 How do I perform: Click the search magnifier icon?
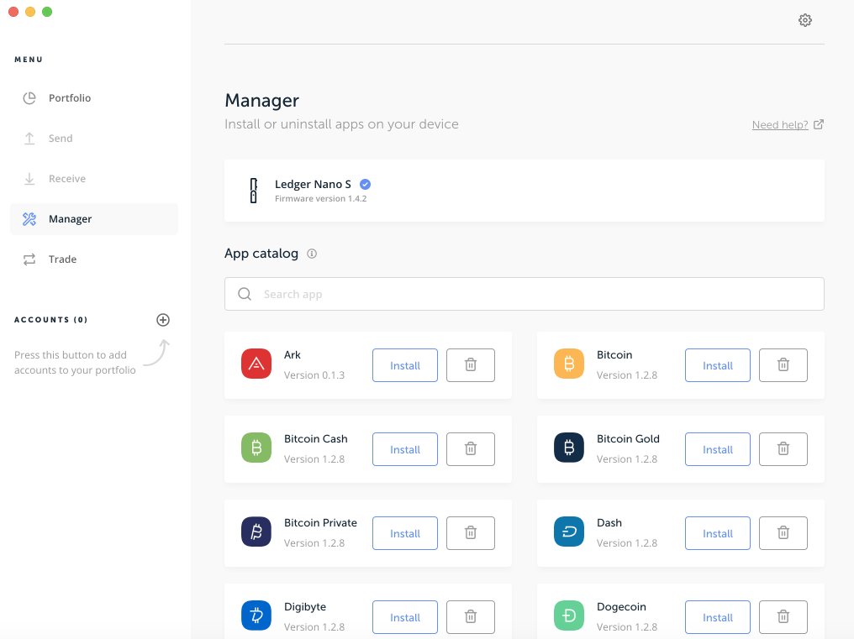(x=245, y=294)
